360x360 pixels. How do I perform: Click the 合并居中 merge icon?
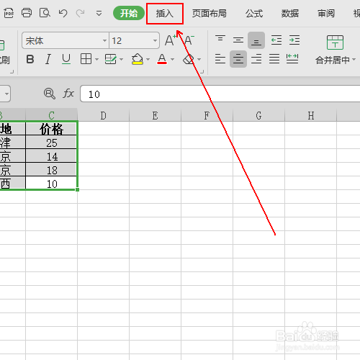click(335, 42)
